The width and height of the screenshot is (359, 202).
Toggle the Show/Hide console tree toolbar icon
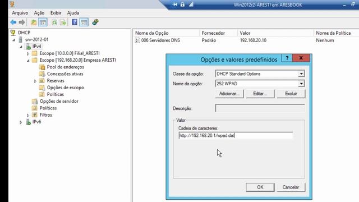coord(43,22)
